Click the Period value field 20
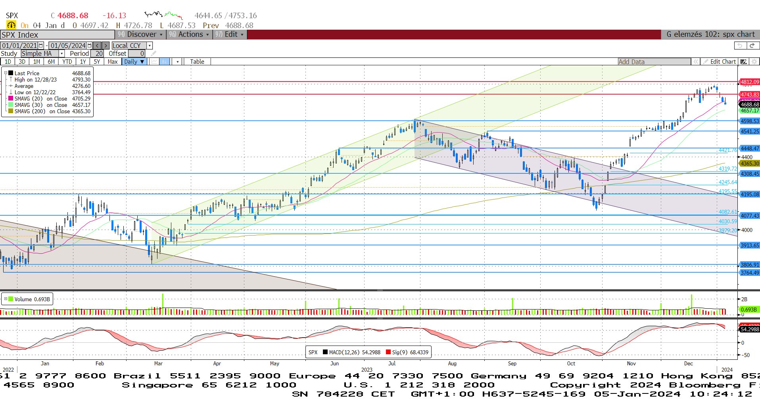This screenshot has height=416, width=760. [x=97, y=53]
